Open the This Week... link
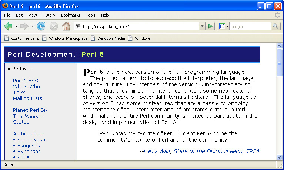This screenshot has width=284, height=170. (x=28, y=116)
